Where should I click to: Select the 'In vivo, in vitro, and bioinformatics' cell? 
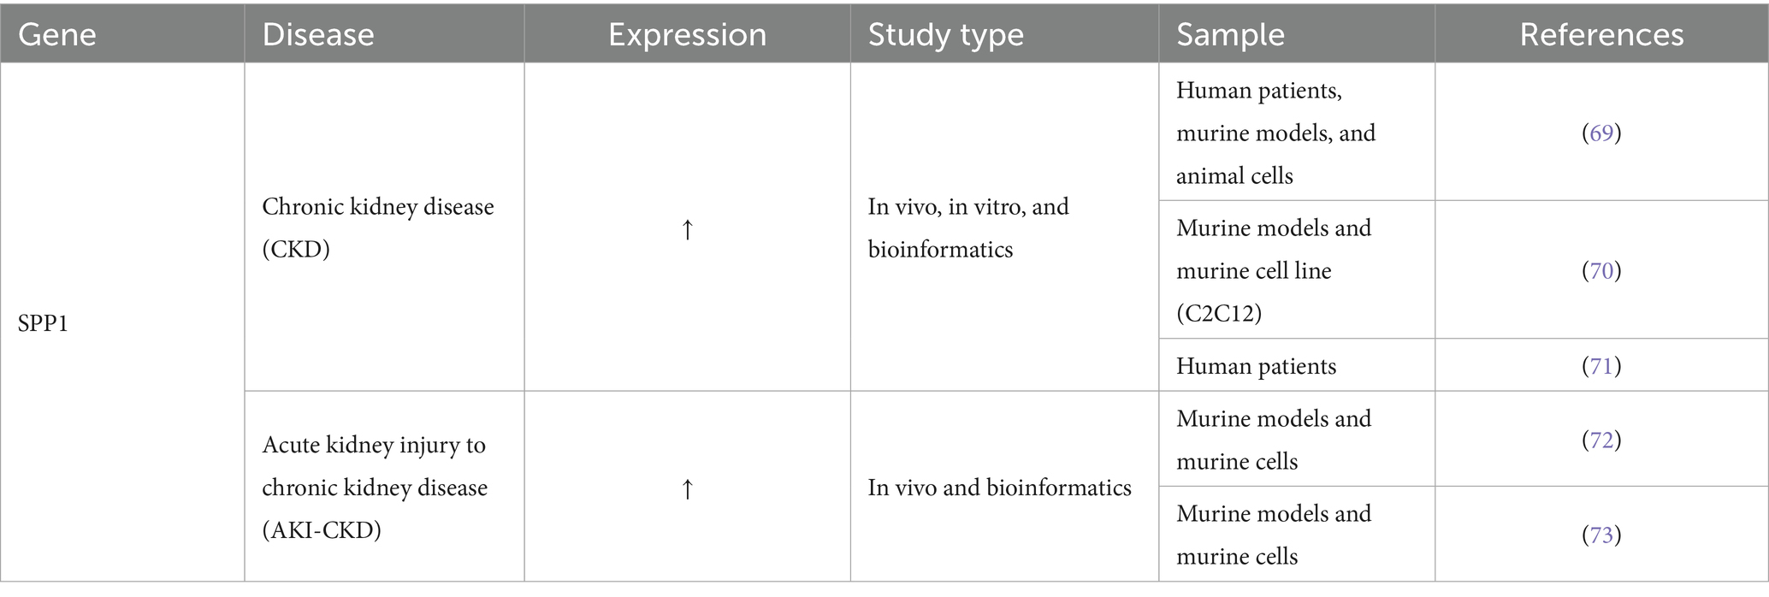coord(968,228)
